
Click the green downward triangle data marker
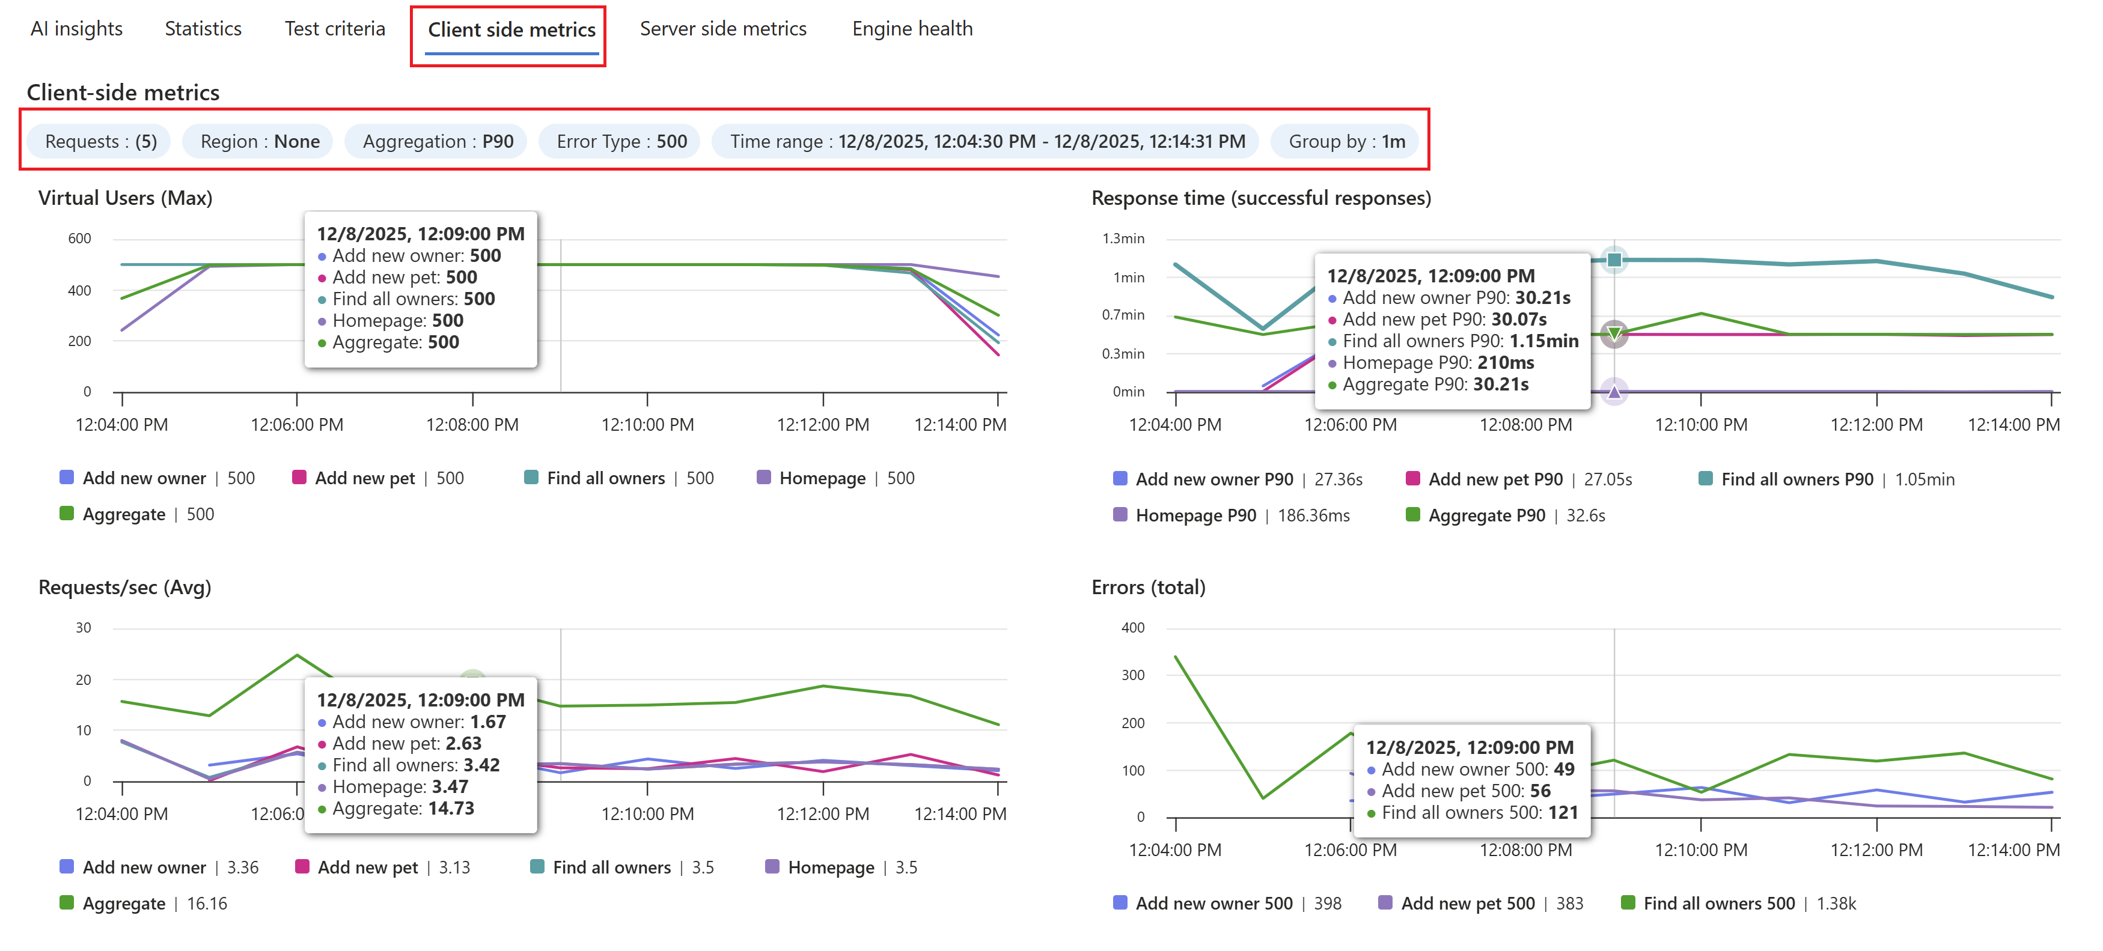pos(1614,333)
